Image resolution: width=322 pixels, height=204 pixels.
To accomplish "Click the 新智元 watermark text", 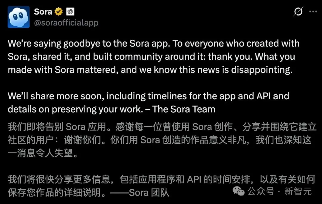I will tap(298, 191).
